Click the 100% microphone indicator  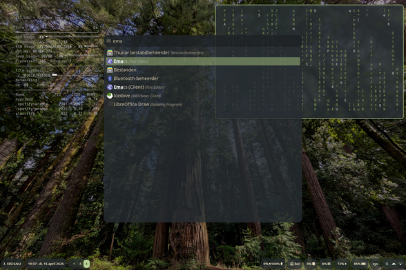click(x=277, y=264)
